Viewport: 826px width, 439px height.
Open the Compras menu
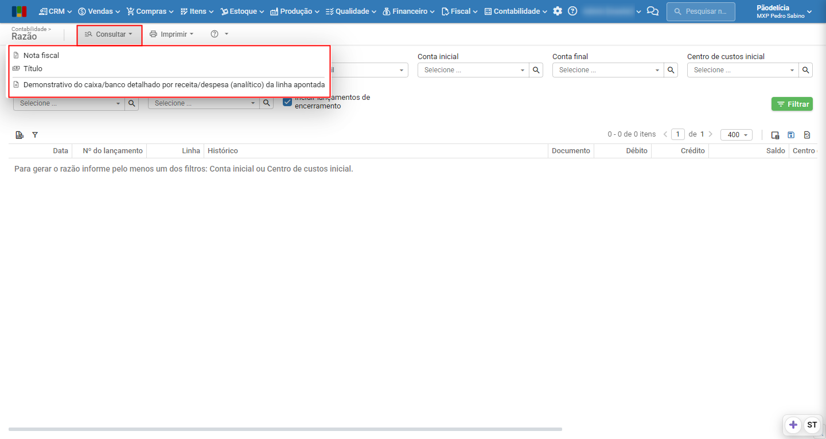click(x=150, y=11)
